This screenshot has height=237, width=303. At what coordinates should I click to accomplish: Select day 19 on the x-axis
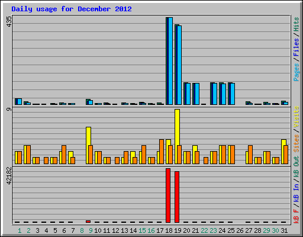[178, 230]
